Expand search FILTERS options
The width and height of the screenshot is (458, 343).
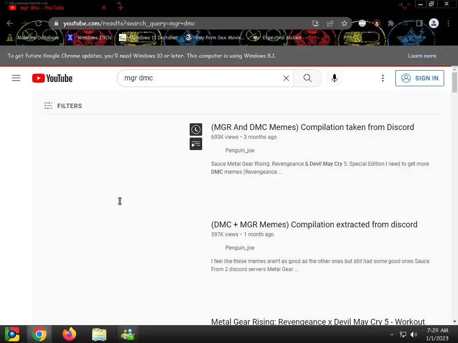click(63, 106)
